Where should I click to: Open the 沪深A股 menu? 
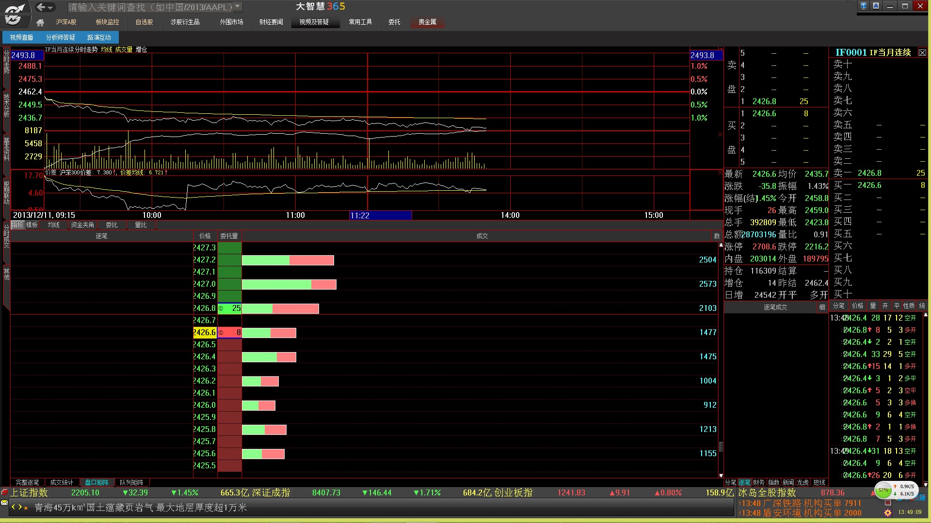[66, 22]
